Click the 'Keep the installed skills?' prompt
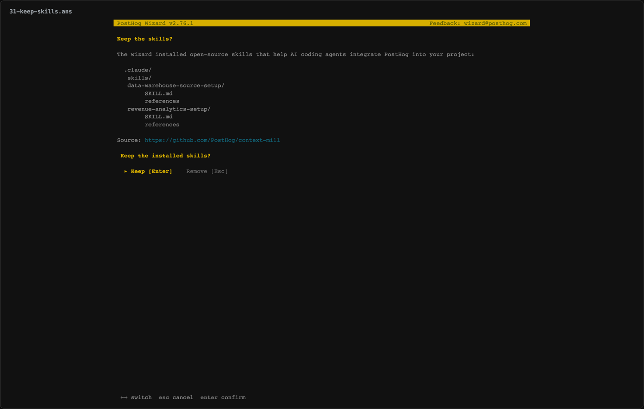This screenshot has height=409, width=644. [165, 156]
